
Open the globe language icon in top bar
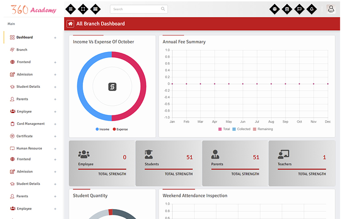pyautogui.click(x=275, y=9)
